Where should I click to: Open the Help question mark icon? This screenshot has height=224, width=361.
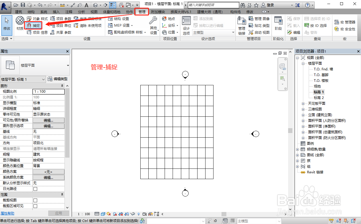(307, 5)
